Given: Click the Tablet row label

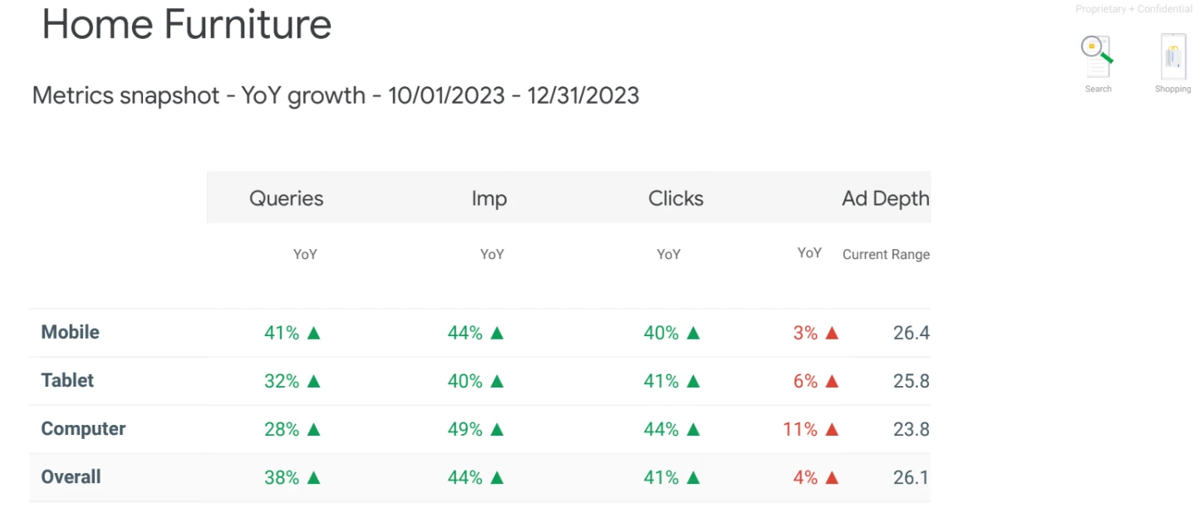Looking at the screenshot, I should [x=67, y=380].
